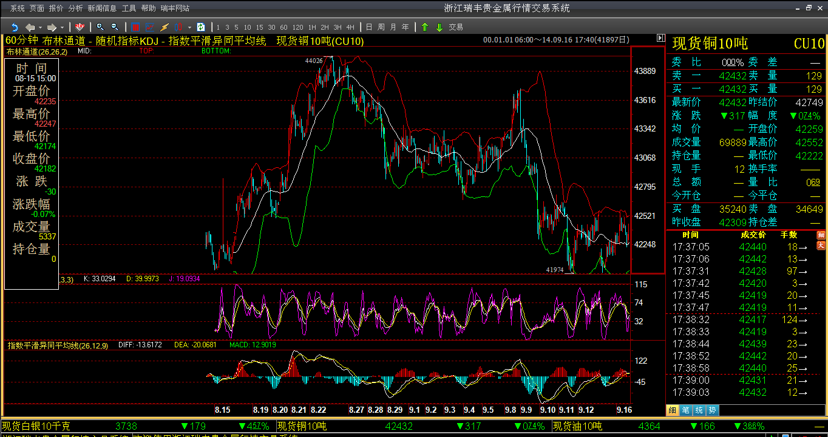Screen dimensions: 828x437
Task: Open the red NEWS icon
Action: tap(80, 27)
